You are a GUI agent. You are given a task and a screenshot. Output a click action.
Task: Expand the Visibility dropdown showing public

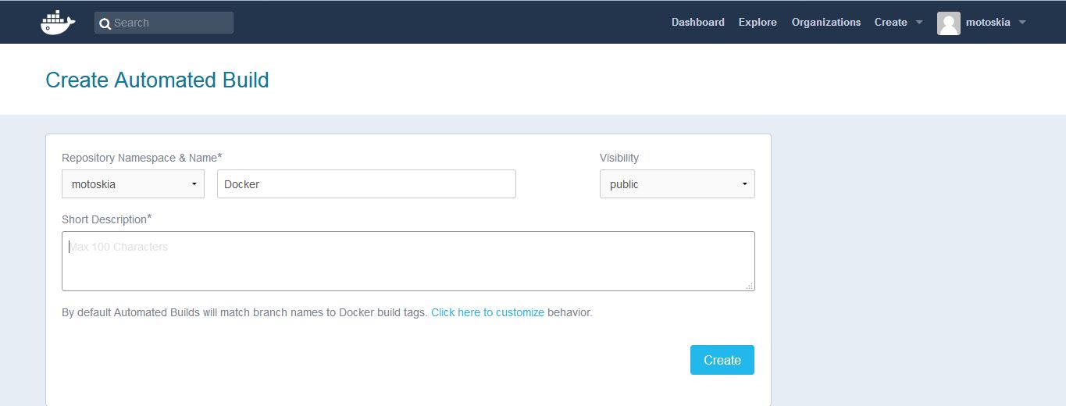(x=677, y=184)
